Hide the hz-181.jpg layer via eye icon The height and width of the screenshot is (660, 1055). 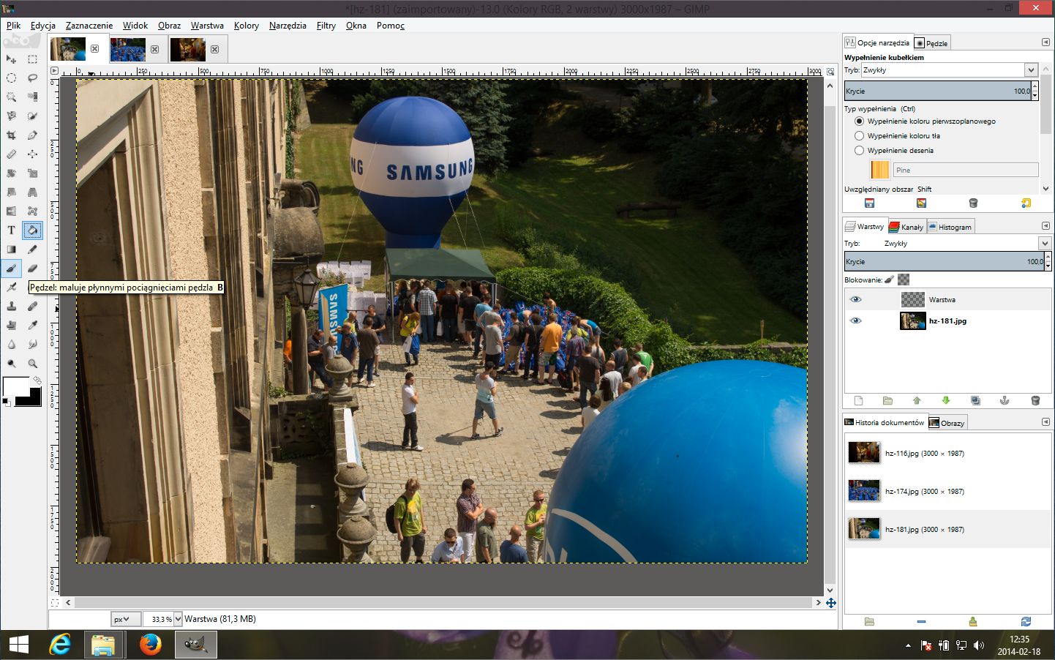coord(855,320)
